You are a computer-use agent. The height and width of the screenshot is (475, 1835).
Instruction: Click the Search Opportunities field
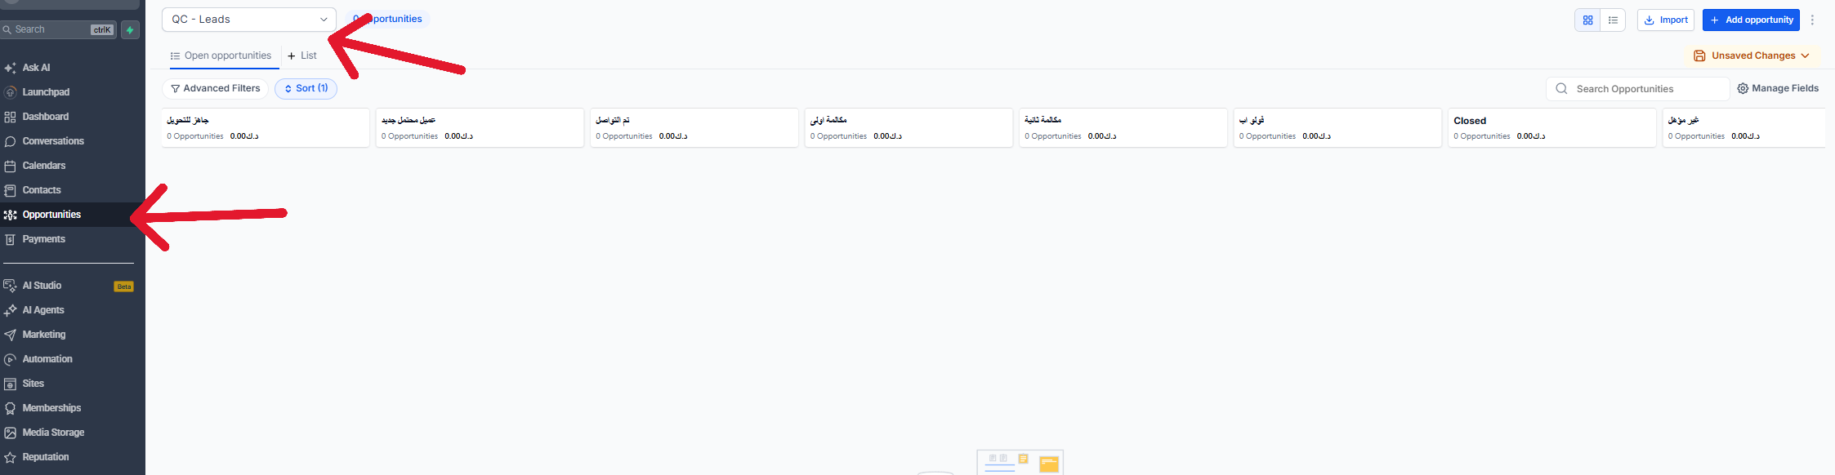[1637, 89]
